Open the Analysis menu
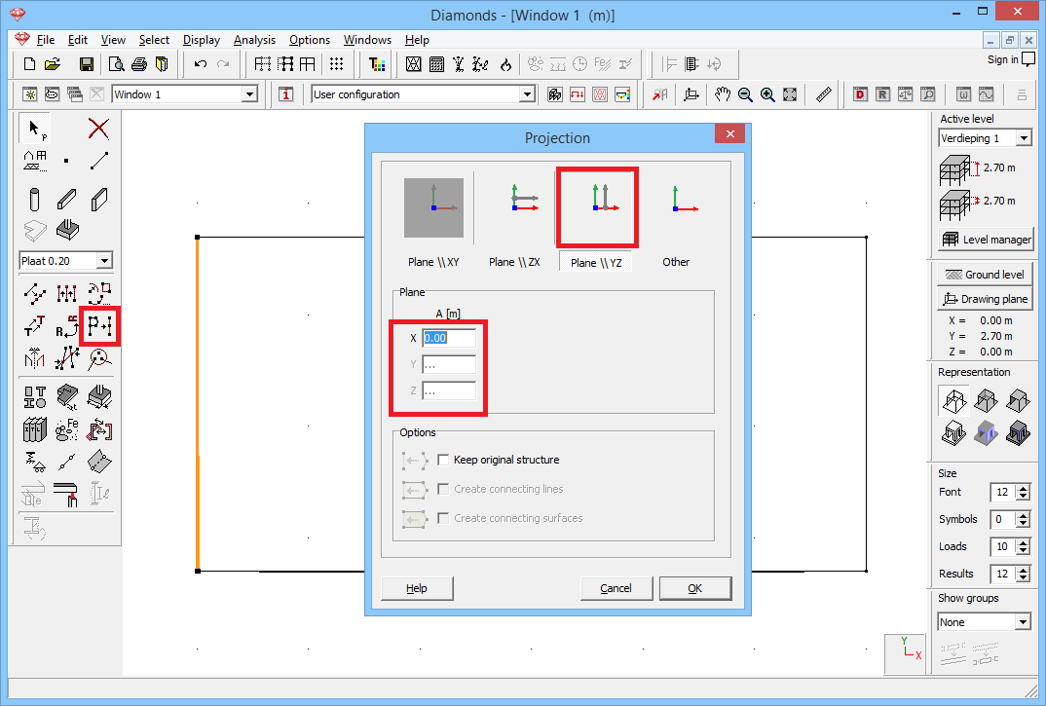 [x=254, y=40]
